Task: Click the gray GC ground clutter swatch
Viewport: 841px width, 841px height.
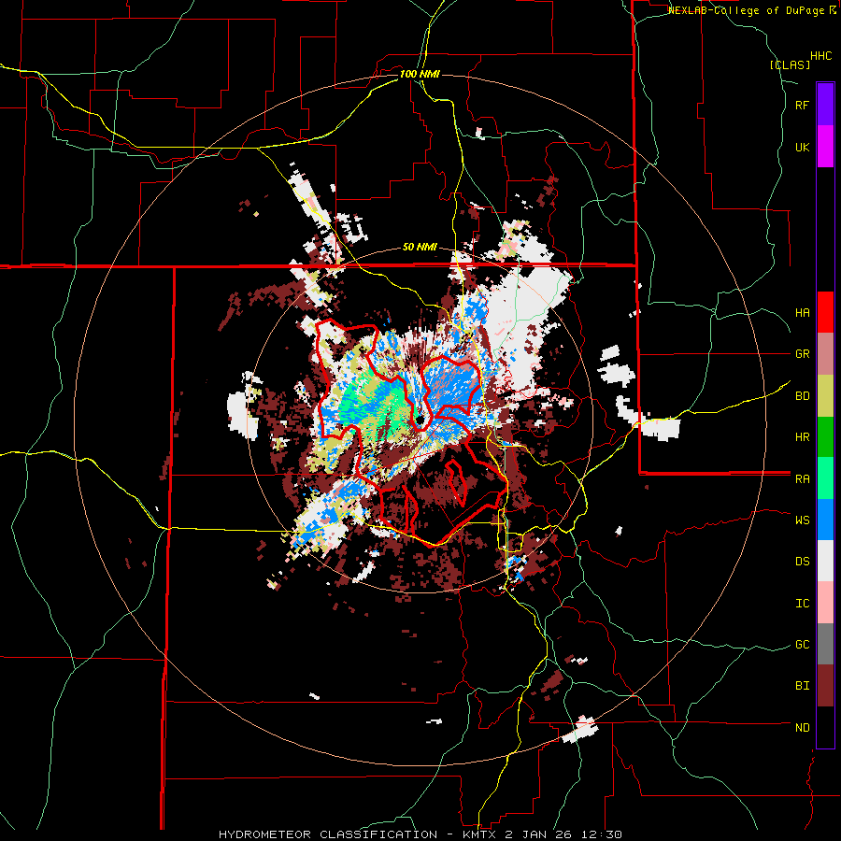Action: click(x=825, y=644)
